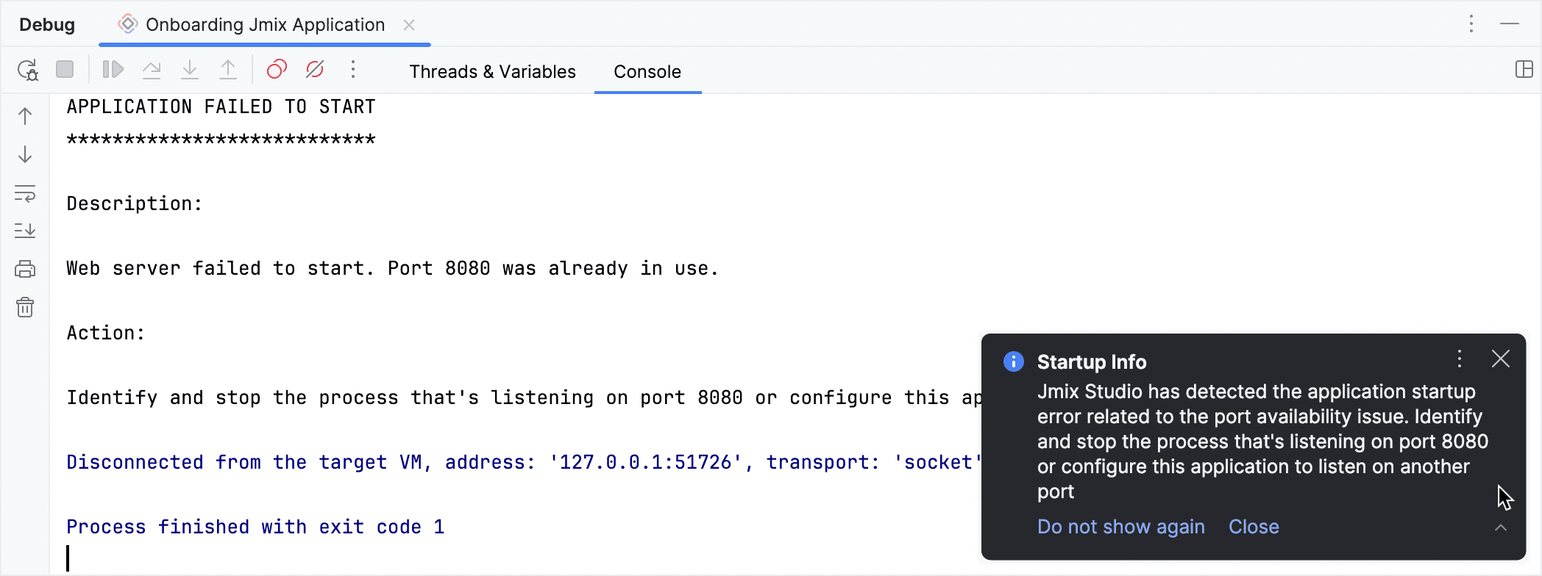Collapse the Startup Info notification chevron
This screenshot has width=1542, height=576.
pos(1501,528)
